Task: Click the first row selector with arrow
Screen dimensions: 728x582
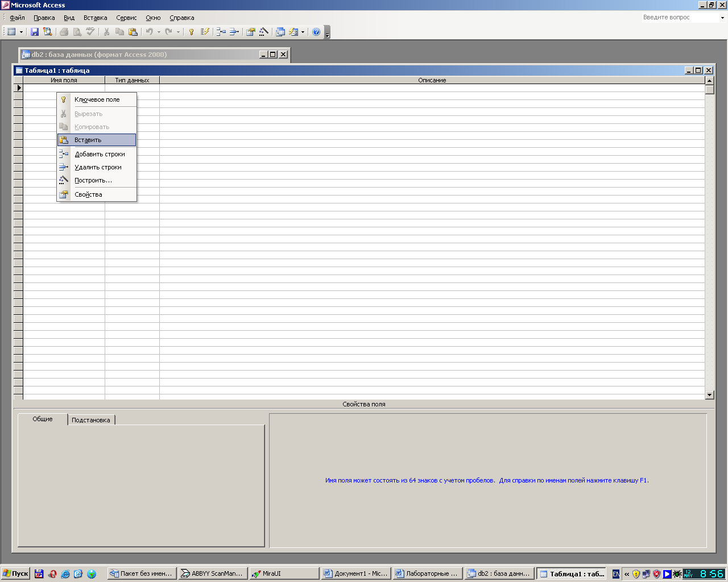Action: point(18,88)
